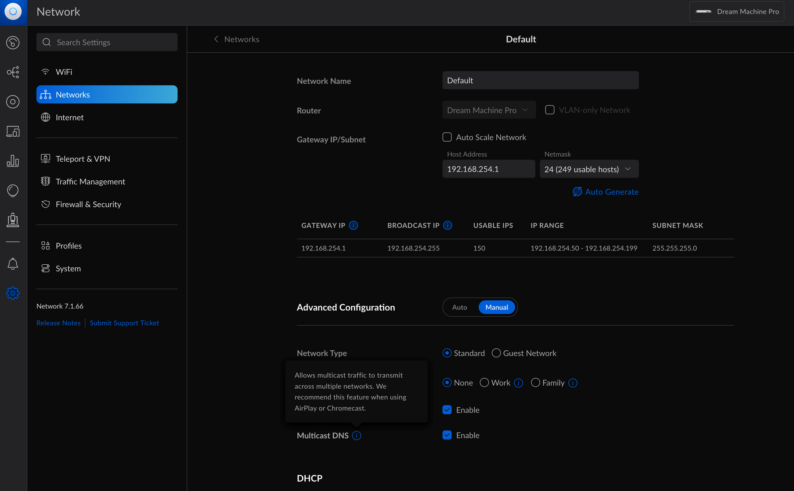This screenshot has height=491, width=794.
Task: Click Release Notes link
Action: (x=57, y=322)
